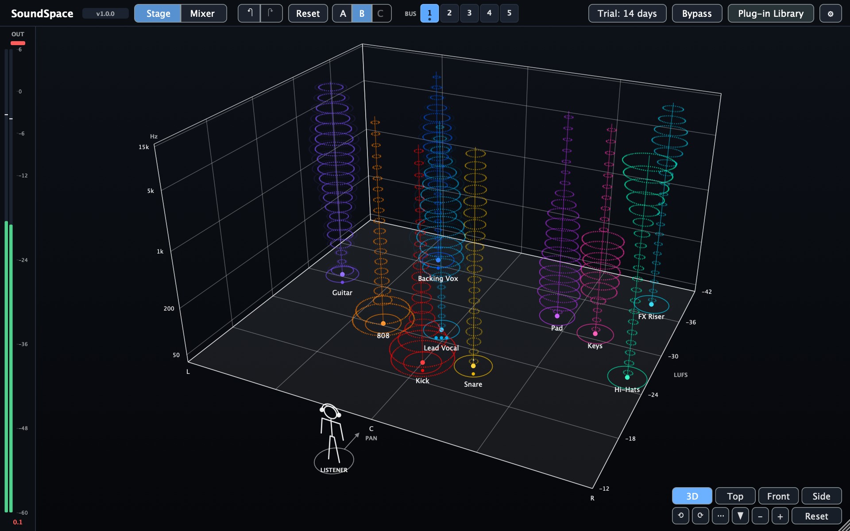Select the 3D view
Screen dimensions: 850x531
[692, 496]
